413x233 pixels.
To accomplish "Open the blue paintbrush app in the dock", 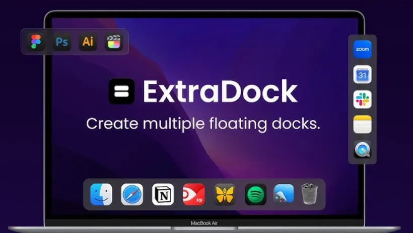I will (x=284, y=194).
